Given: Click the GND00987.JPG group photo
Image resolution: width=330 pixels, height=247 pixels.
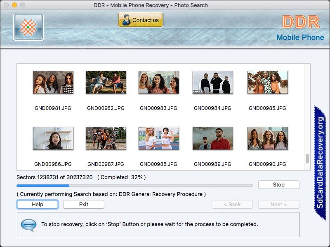Looking at the screenshot, I should (x=106, y=138).
